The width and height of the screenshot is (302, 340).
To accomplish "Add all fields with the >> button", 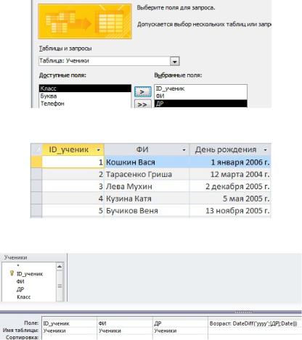I will 143,104.
